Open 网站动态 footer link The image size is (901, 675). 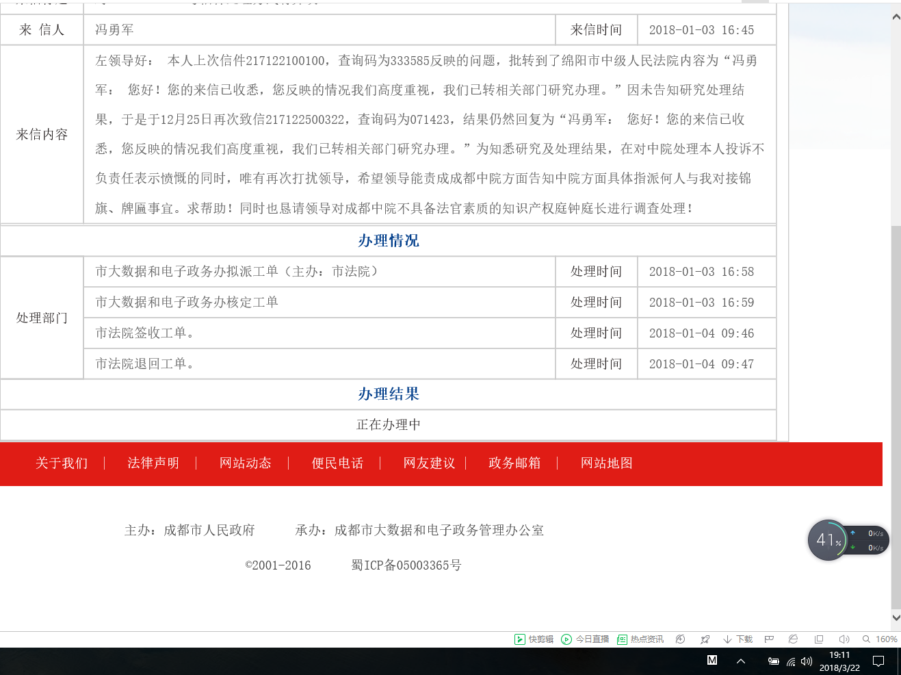[246, 463]
